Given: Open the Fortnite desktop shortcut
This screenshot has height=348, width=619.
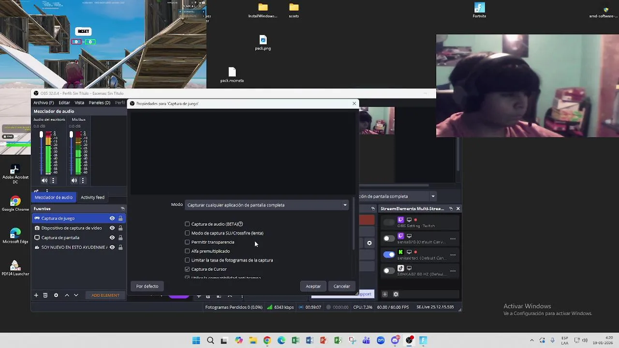Looking at the screenshot, I should [x=479, y=10].
